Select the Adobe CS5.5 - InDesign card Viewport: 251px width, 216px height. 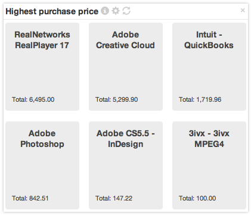click(x=126, y=165)
